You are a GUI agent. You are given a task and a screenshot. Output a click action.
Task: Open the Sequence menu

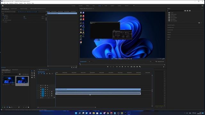[12, 3]
